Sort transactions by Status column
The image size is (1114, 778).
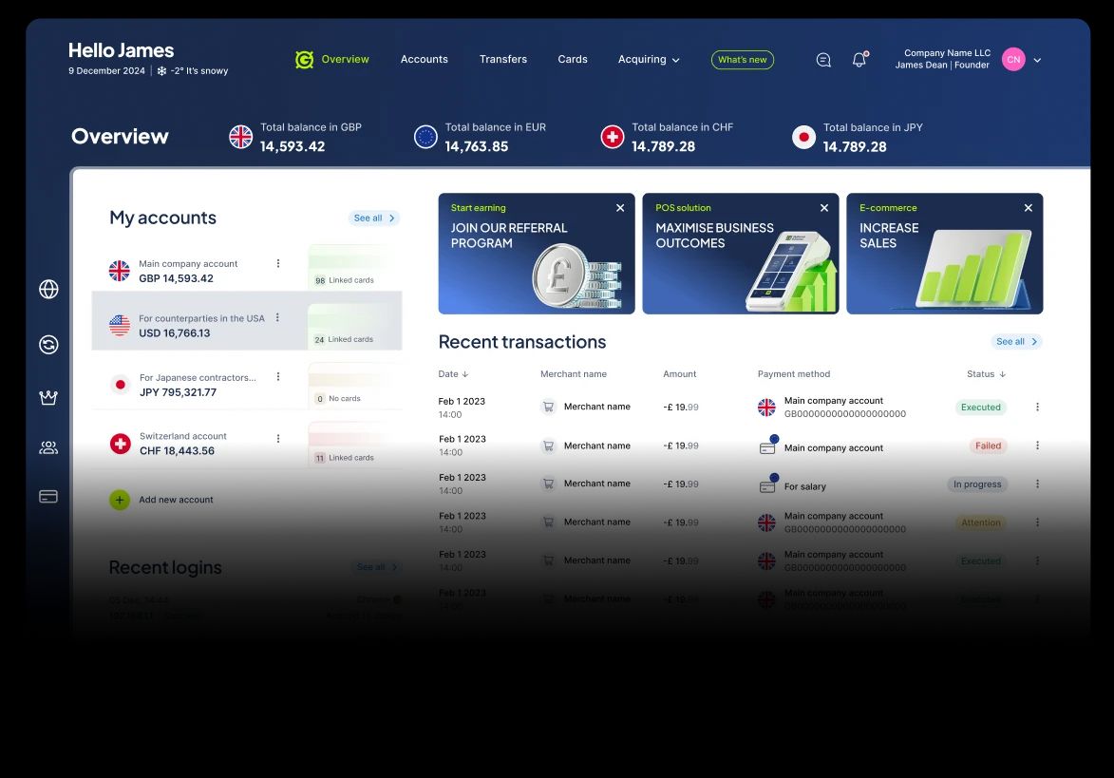[986, 374]
